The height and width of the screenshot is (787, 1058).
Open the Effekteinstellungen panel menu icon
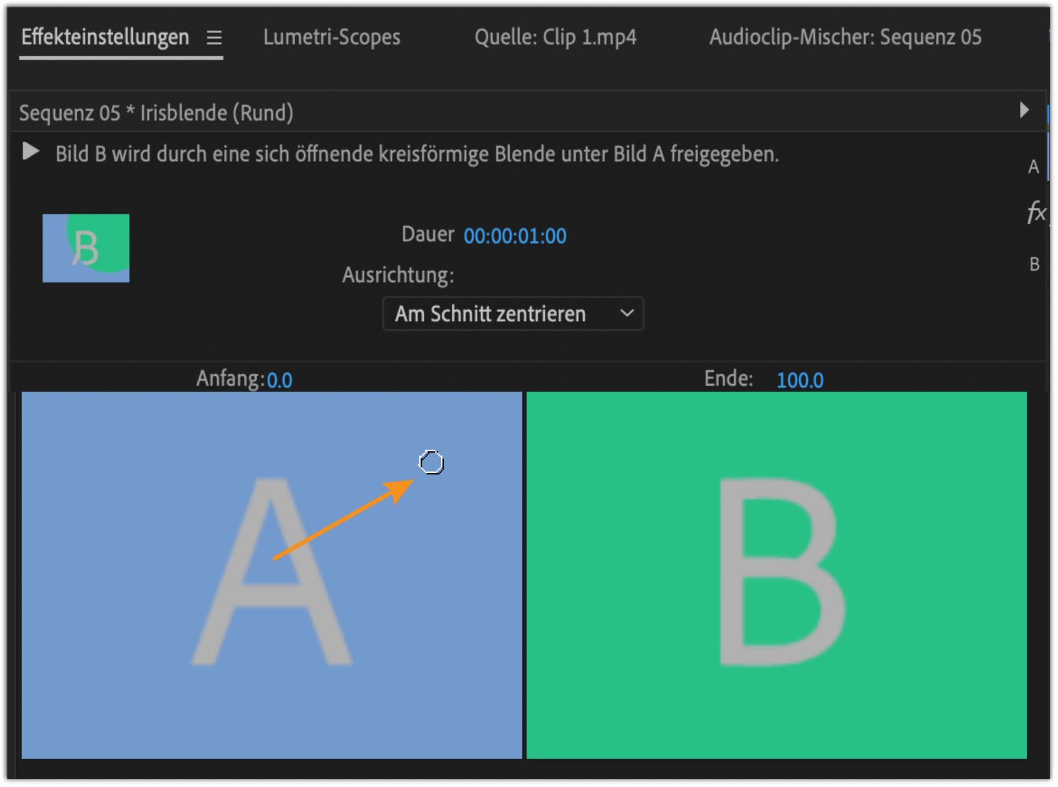(x=214, y=37)
